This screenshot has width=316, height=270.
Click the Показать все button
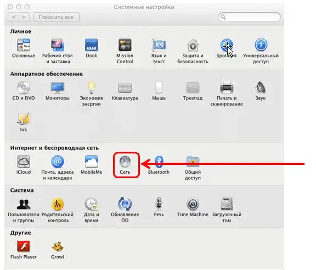tap(56, 17)
